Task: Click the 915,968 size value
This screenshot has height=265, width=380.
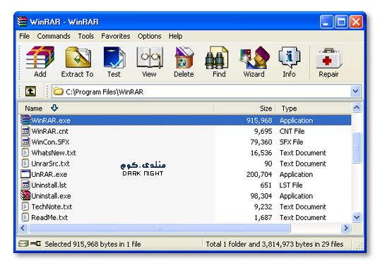Action: (259, 121)
